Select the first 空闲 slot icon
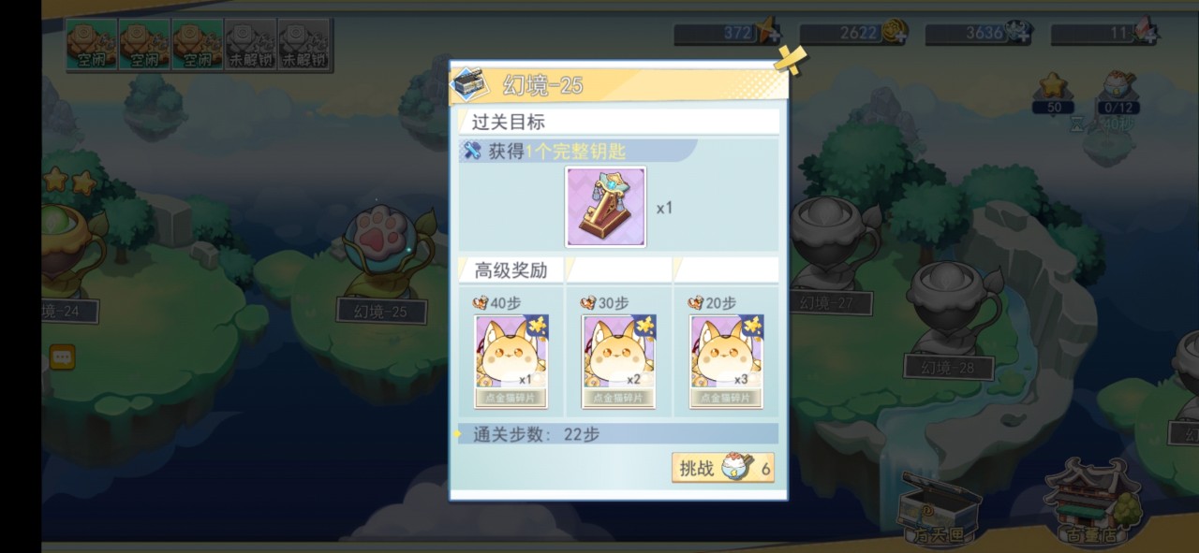Image resolution: width=1199 pixels, height=553 pixels. point(92,44)
